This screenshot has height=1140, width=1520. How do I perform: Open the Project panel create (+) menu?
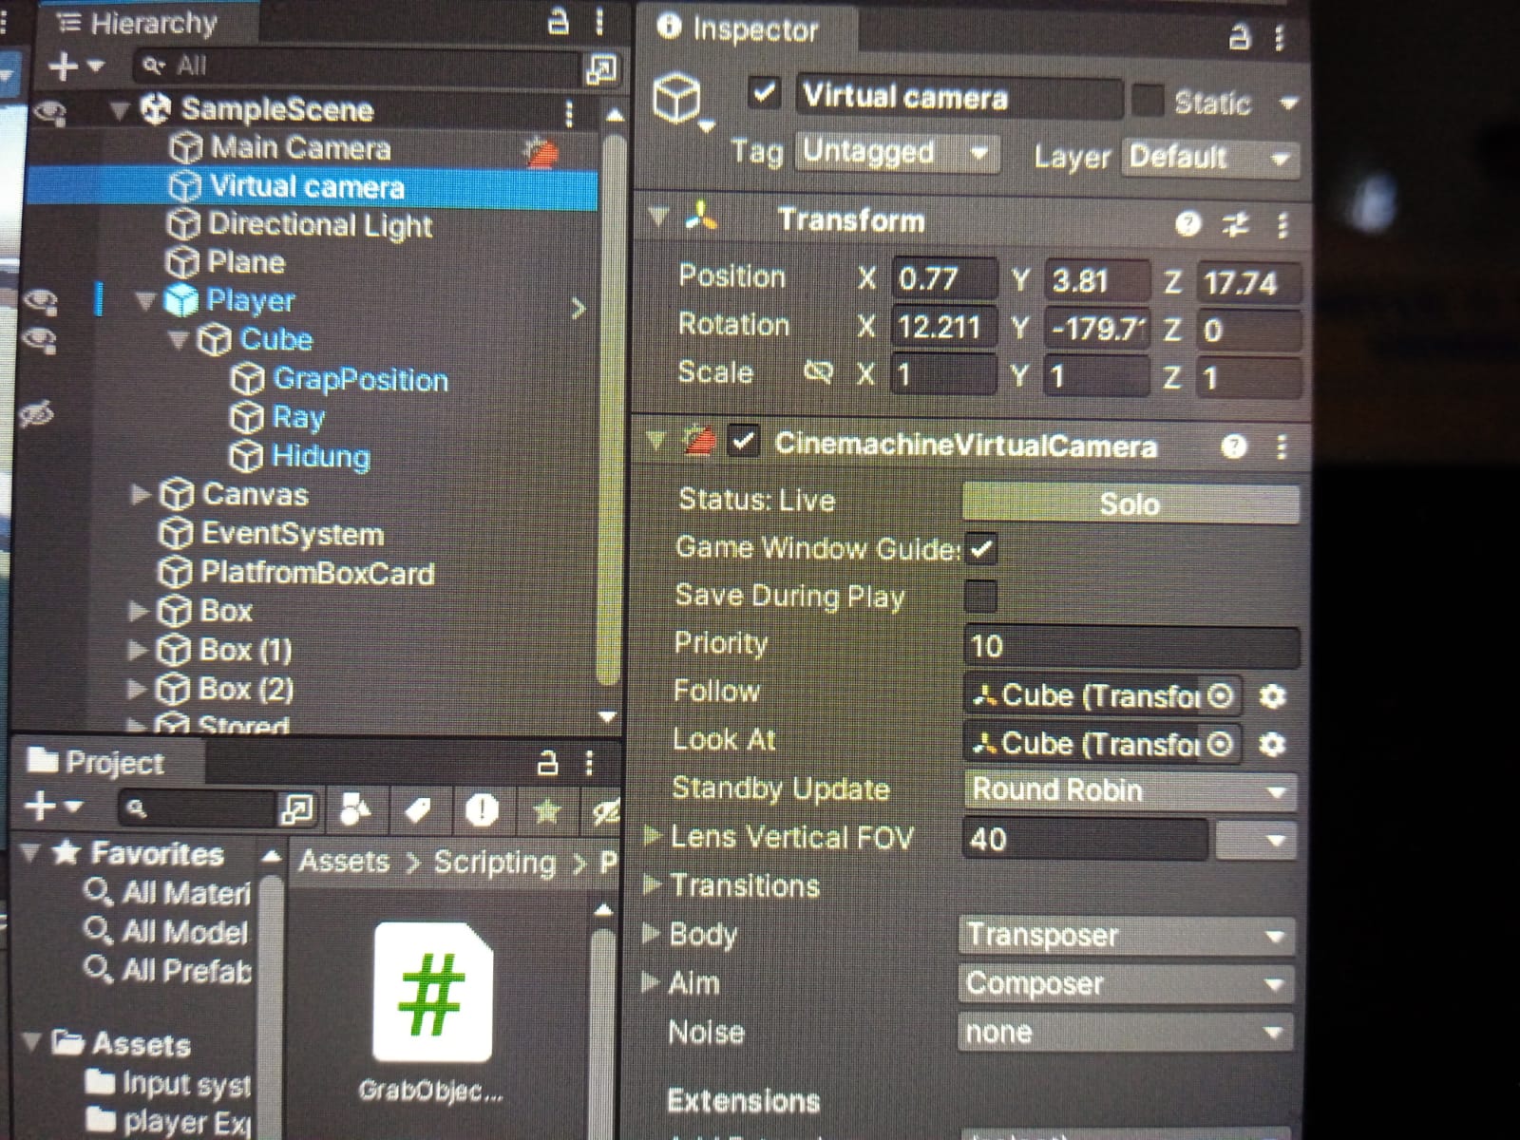coord(52,807)
